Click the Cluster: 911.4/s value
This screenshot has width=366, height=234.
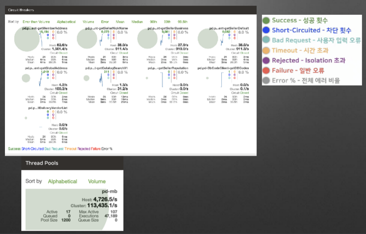[122, 49]
